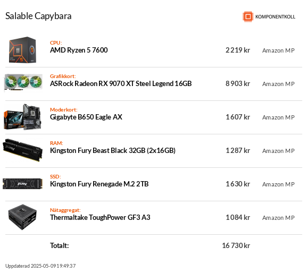Viewport: 307px width, 273px height.
Task: Click the Komponentkoll chip logo icon
Action: [x=248, y=16]
